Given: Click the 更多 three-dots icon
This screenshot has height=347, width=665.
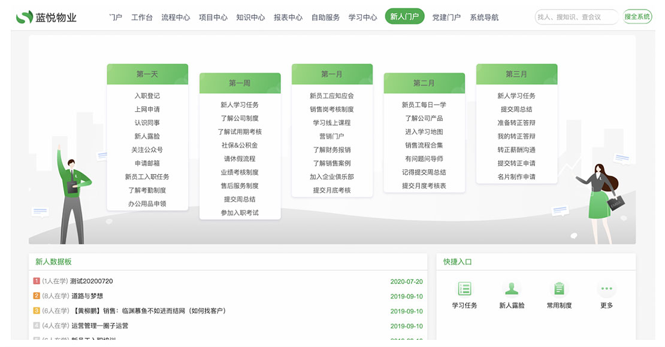Looking at the screenshot, I should pyautogui.click(x=606, y=289).
